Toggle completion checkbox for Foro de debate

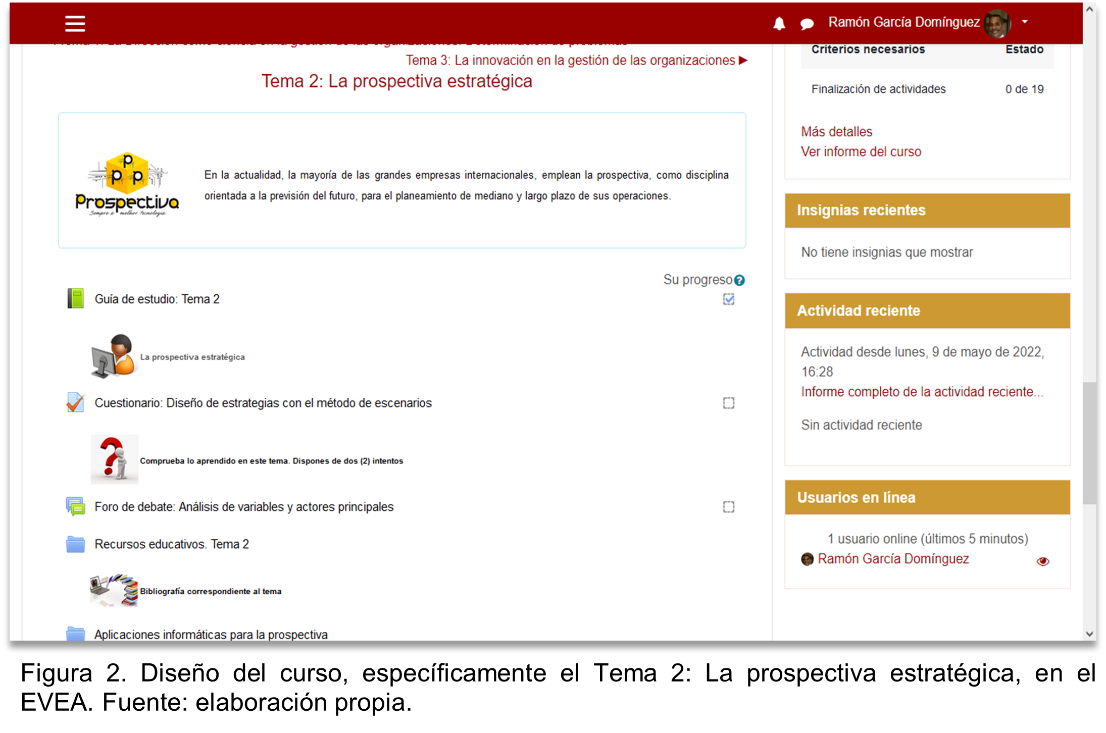coord(728,507)
